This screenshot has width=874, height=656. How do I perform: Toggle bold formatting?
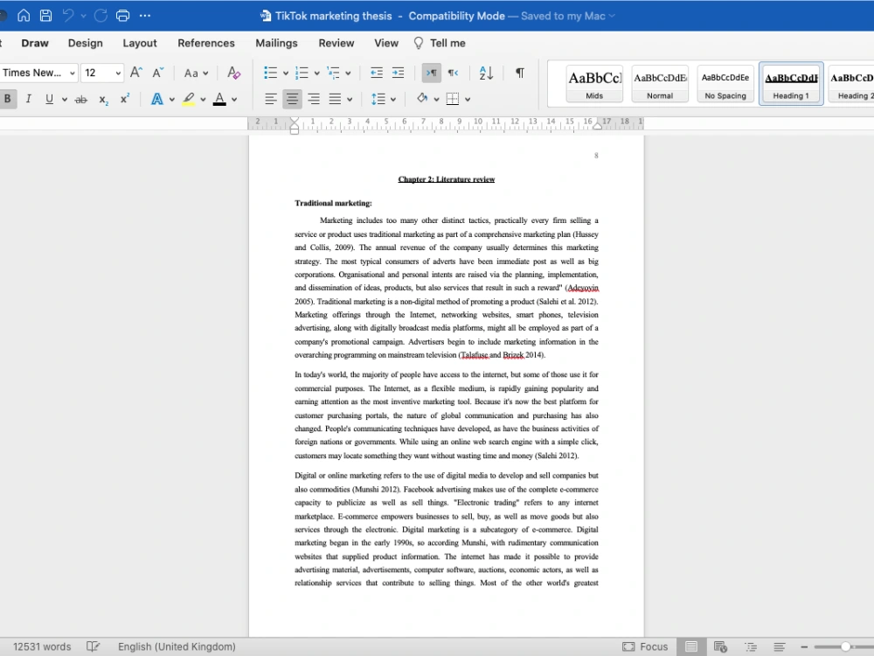click(x=8, y=99)
